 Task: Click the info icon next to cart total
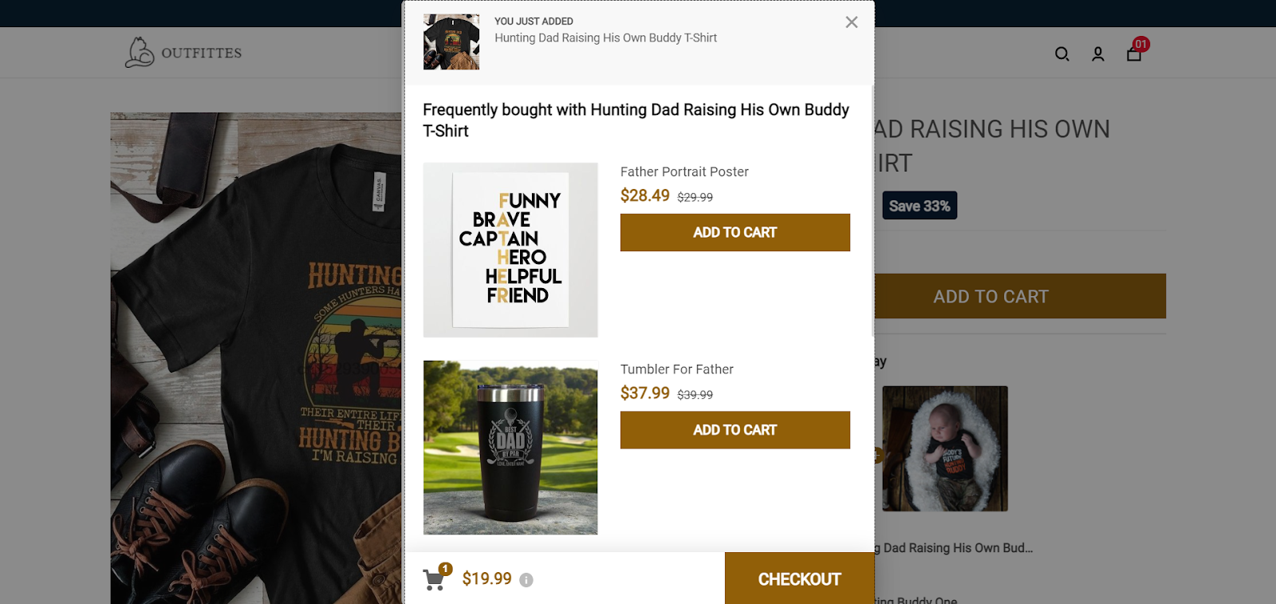526,580
